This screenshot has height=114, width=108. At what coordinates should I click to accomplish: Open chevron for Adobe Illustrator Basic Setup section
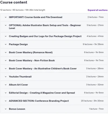pos(6,25)
